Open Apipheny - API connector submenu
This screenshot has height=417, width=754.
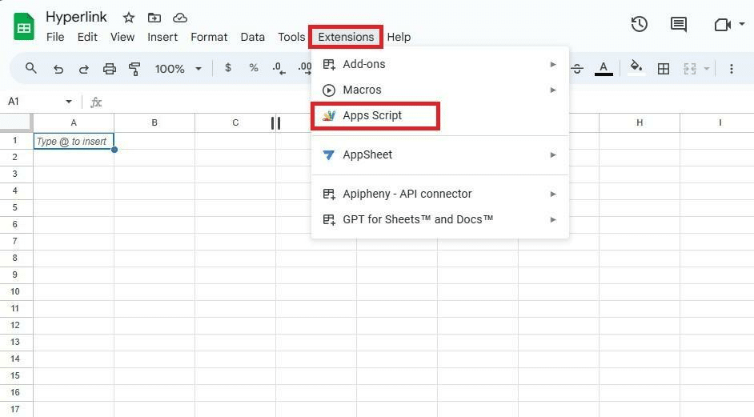(x=440, y=194)
